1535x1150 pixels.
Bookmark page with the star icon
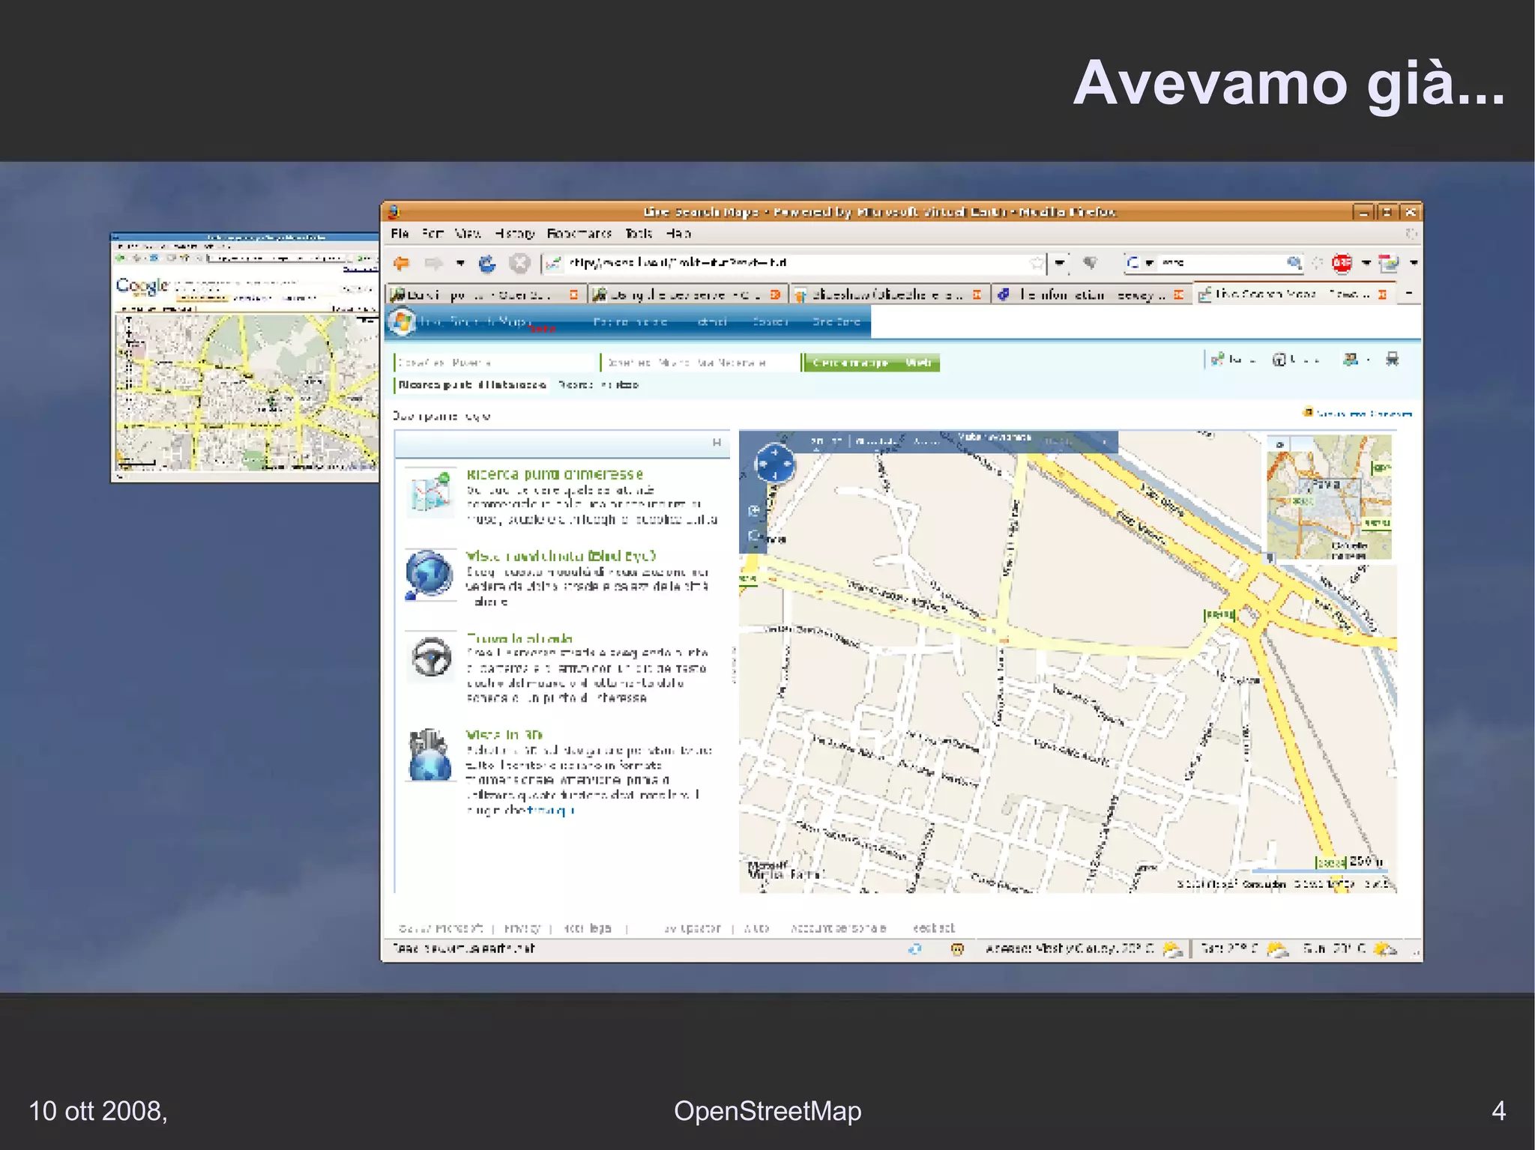[1037, 263]
